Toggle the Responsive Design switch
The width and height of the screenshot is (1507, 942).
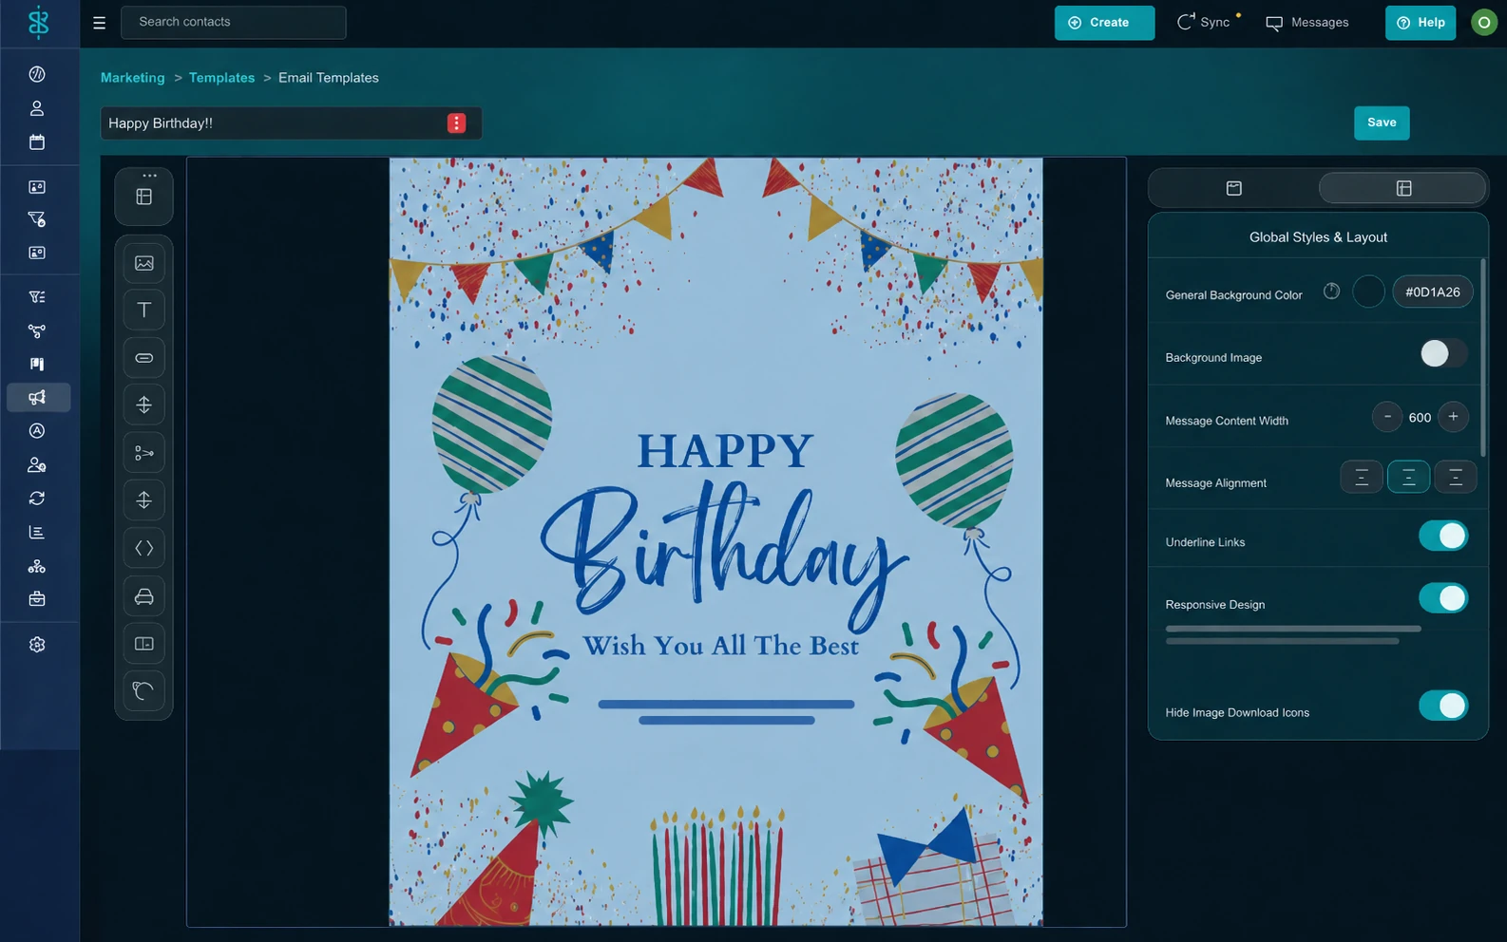pos(1443,598)
